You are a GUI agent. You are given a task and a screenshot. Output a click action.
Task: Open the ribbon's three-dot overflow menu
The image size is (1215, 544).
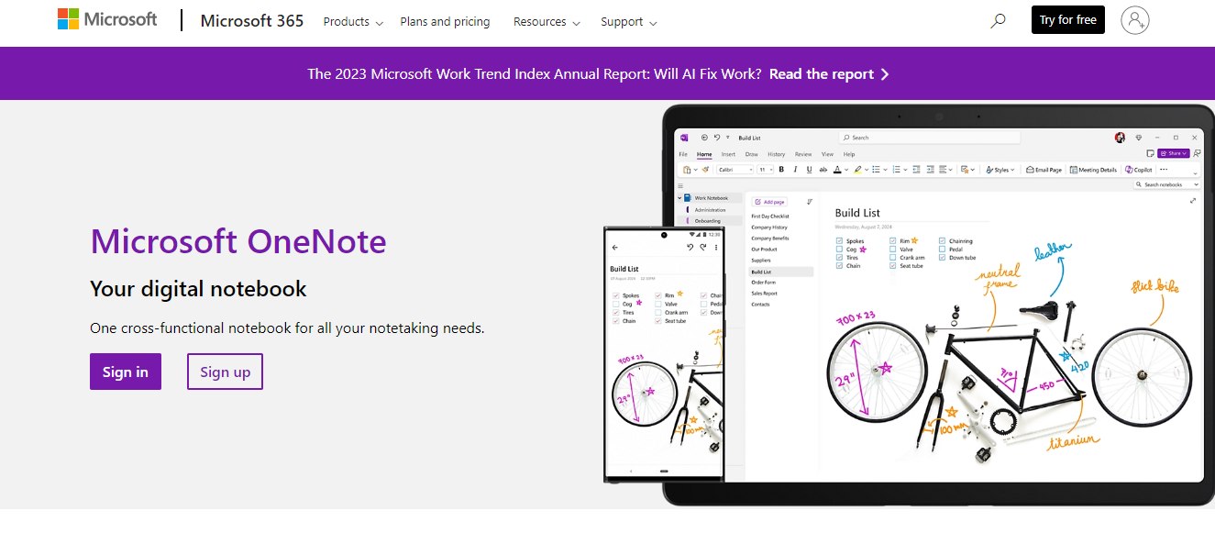tap(1164, 170)
